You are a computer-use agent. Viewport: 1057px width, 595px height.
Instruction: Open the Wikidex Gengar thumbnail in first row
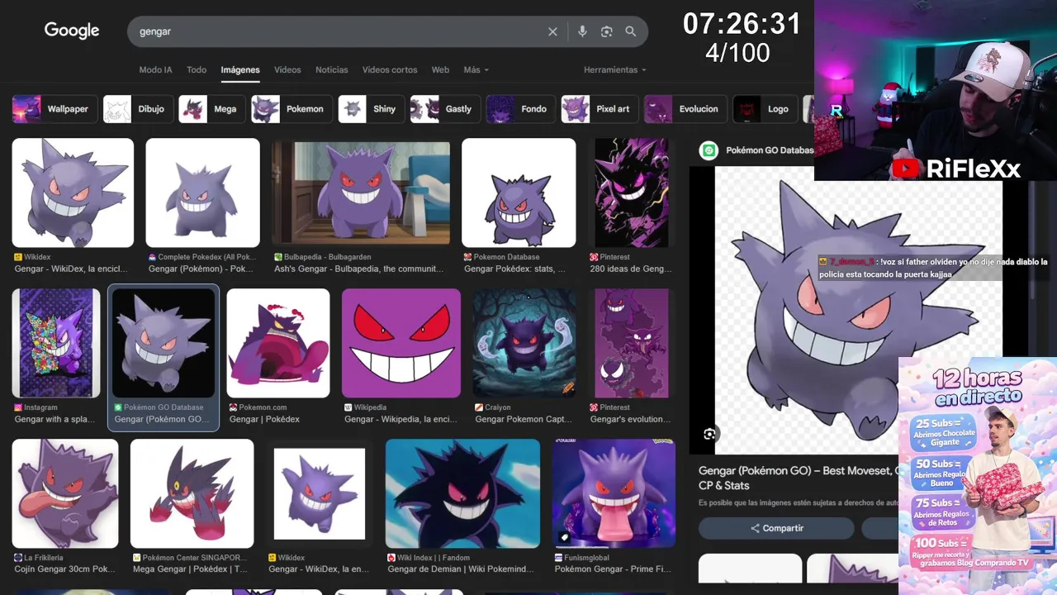[73, 193]
